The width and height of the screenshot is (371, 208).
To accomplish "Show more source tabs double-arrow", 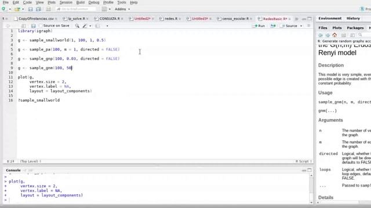I will (296, 18).
